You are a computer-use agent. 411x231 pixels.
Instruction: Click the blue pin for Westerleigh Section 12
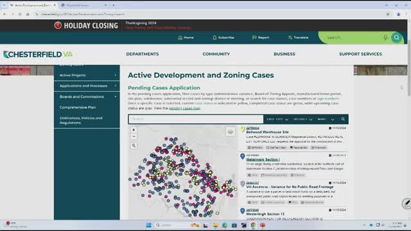(243, 211)
